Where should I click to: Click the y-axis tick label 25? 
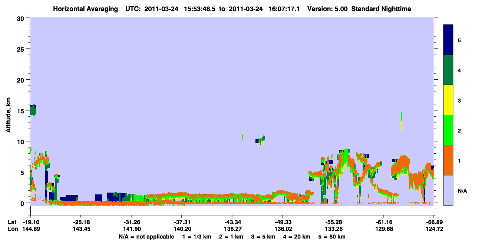(22, 49)
